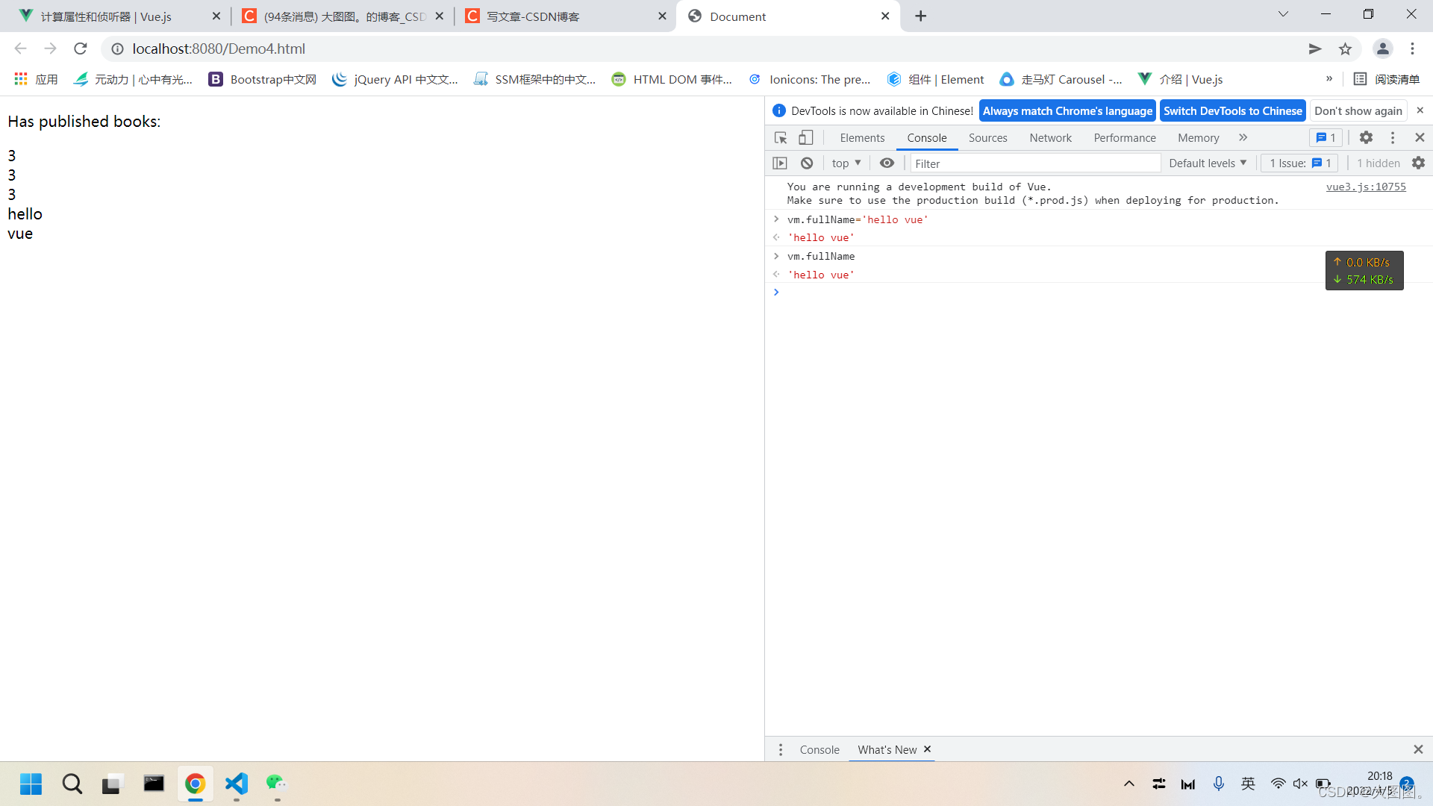The height and width of the screenshot is (806, 1433).
Task: Open DevTools settings gear icon
Action: click(1366, 138)
